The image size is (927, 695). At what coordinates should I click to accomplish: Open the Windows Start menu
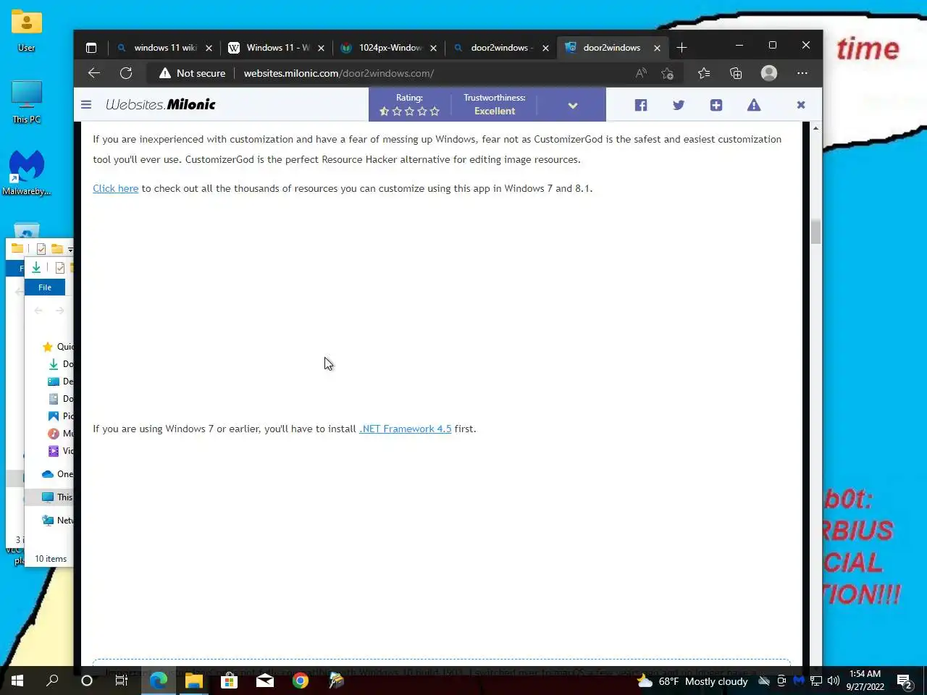17,681
